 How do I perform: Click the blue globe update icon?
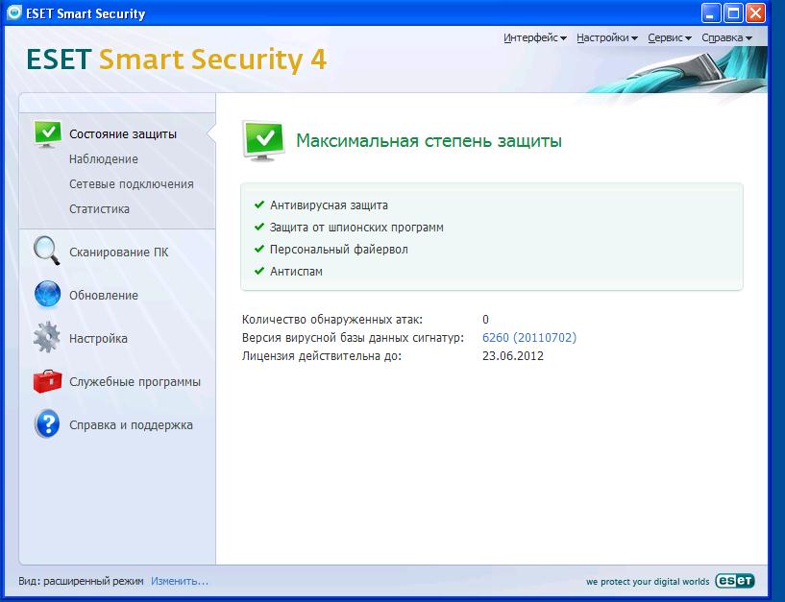tap(47, 294)
